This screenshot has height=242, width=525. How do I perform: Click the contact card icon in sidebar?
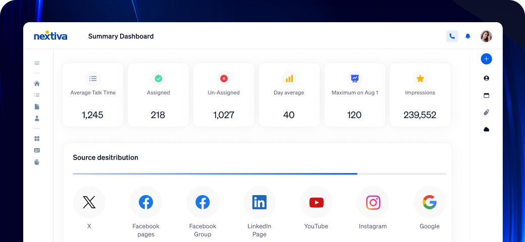37,150
